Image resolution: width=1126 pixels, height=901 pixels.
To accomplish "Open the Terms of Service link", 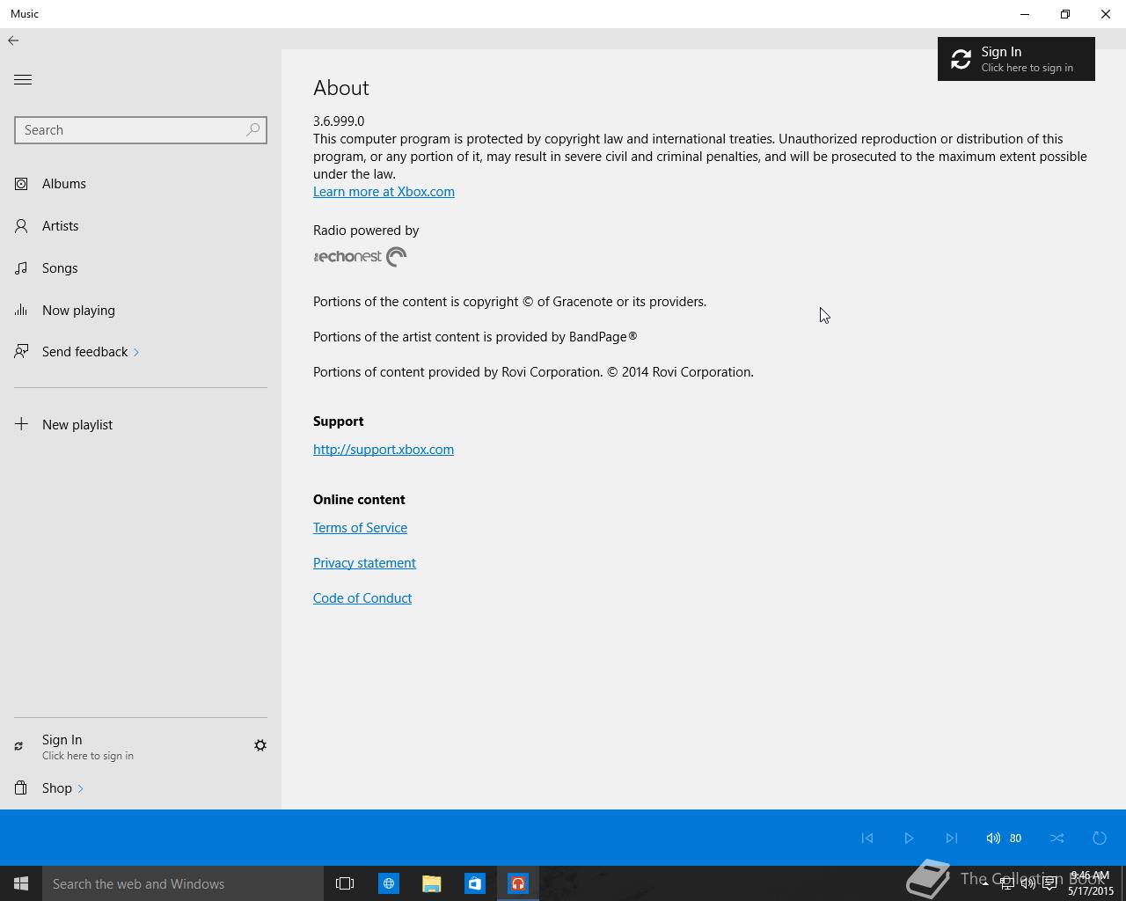I will pyautogui.click(x=360, y=528).
